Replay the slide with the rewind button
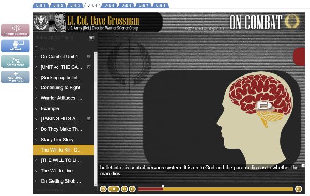 (x=103, y=189)
